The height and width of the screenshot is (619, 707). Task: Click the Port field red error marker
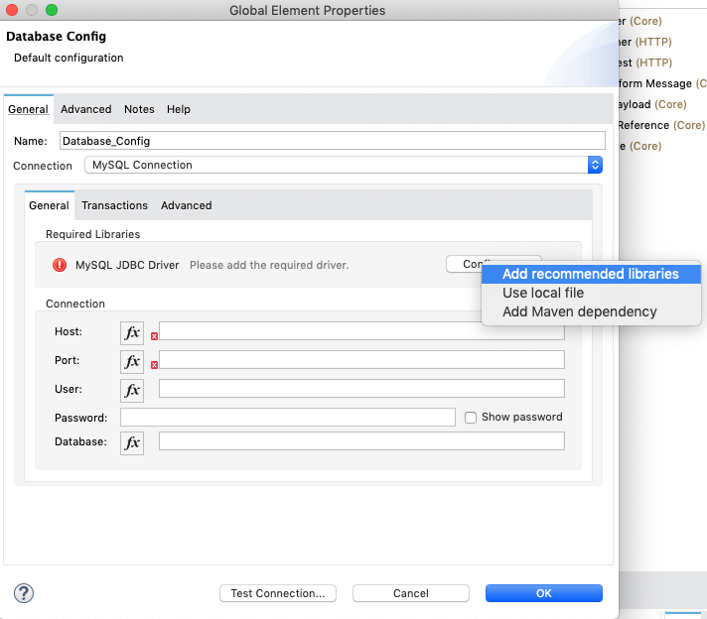pyautogui.click(x=154, y=365)
